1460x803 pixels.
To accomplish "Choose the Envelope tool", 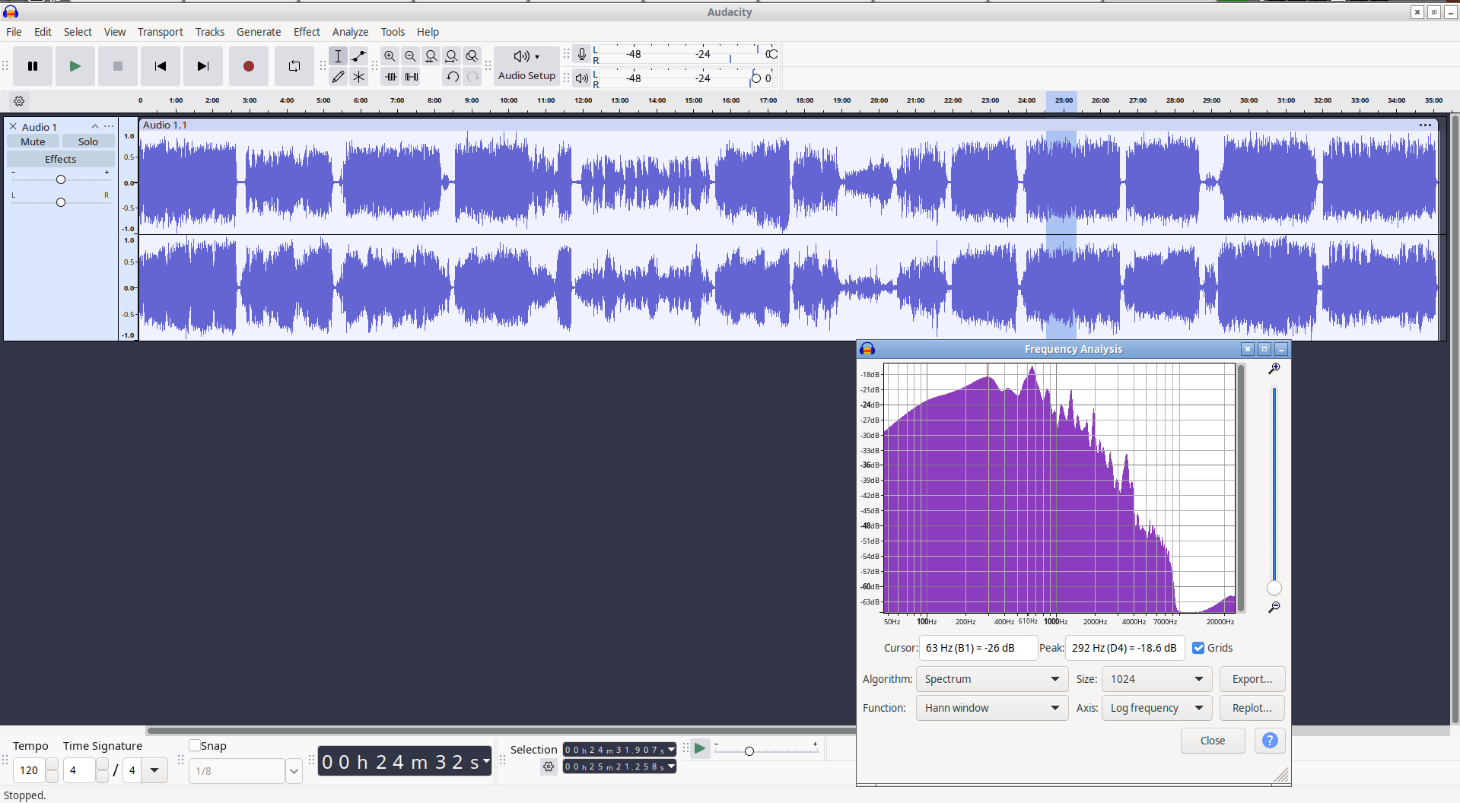I will pos(359,56).
